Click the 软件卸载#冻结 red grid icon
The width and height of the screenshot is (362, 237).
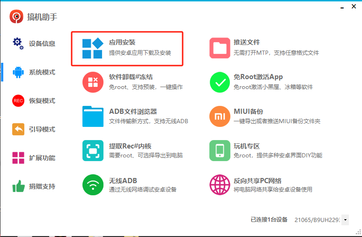pyautogui.click(x=92, y=82)
